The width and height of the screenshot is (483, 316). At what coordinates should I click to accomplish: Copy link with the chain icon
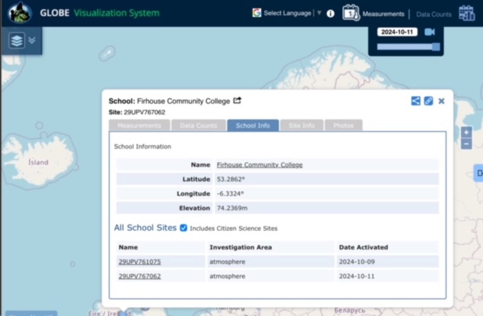coord(428,101)
